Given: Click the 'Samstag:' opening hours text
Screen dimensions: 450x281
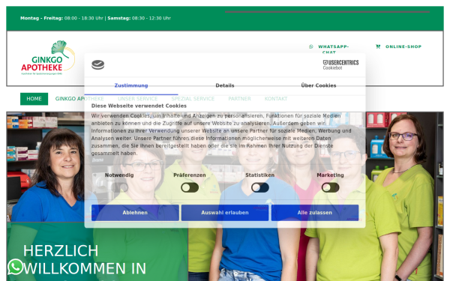Looking at the screenshot, I should [118, 18].
